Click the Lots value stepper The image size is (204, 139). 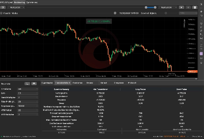(37, 93)
